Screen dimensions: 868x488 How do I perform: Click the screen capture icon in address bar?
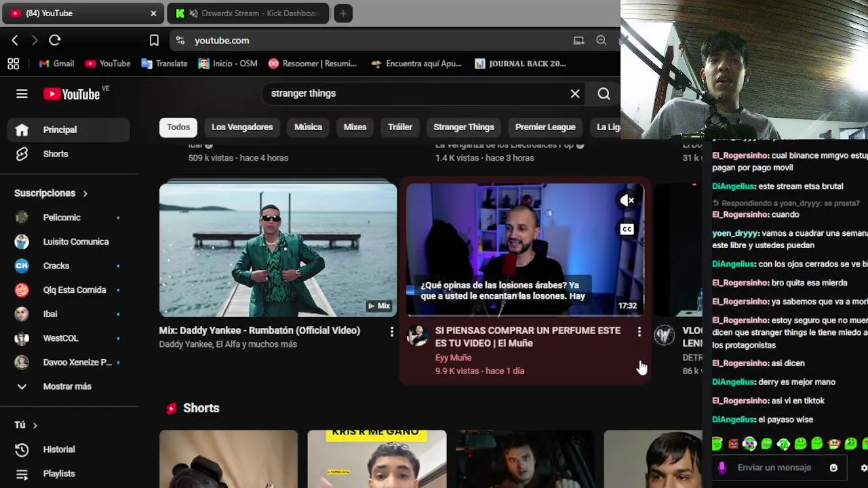pyautogui.click(x=578, y=41)
